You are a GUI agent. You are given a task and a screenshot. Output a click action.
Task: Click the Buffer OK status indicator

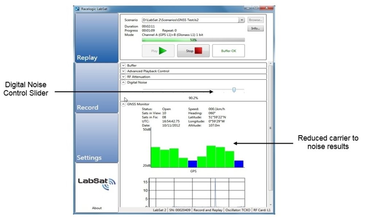(x=228, y=51)
